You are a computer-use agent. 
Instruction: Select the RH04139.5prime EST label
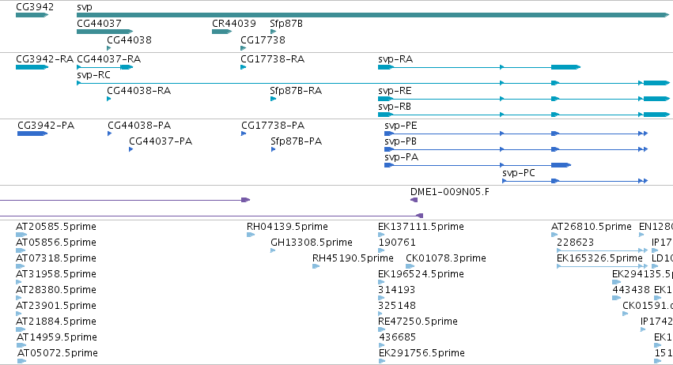tap(287, 227)
